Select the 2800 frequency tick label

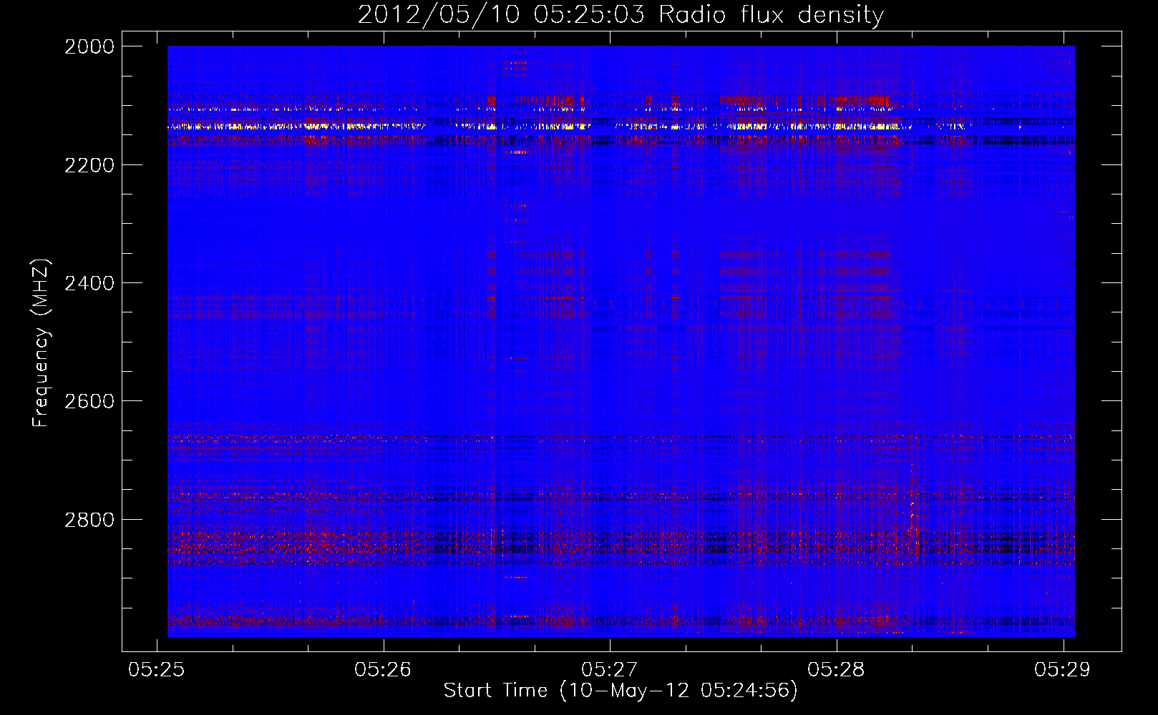tap(89, 520)
